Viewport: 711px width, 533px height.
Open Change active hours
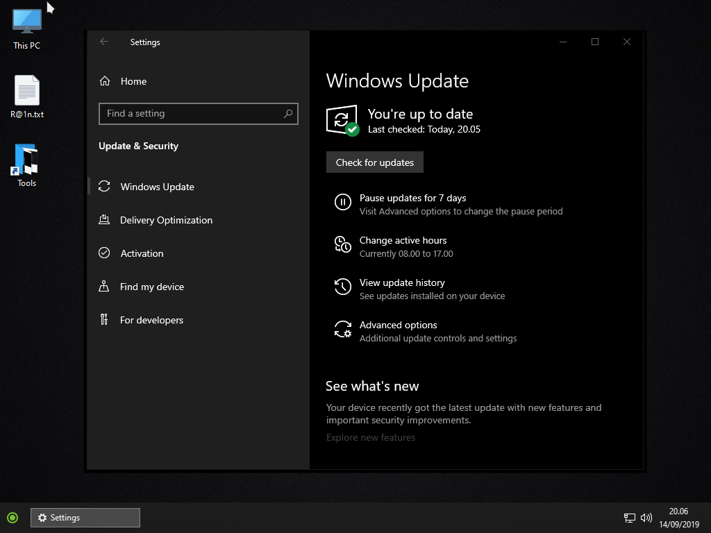point(403,240)
